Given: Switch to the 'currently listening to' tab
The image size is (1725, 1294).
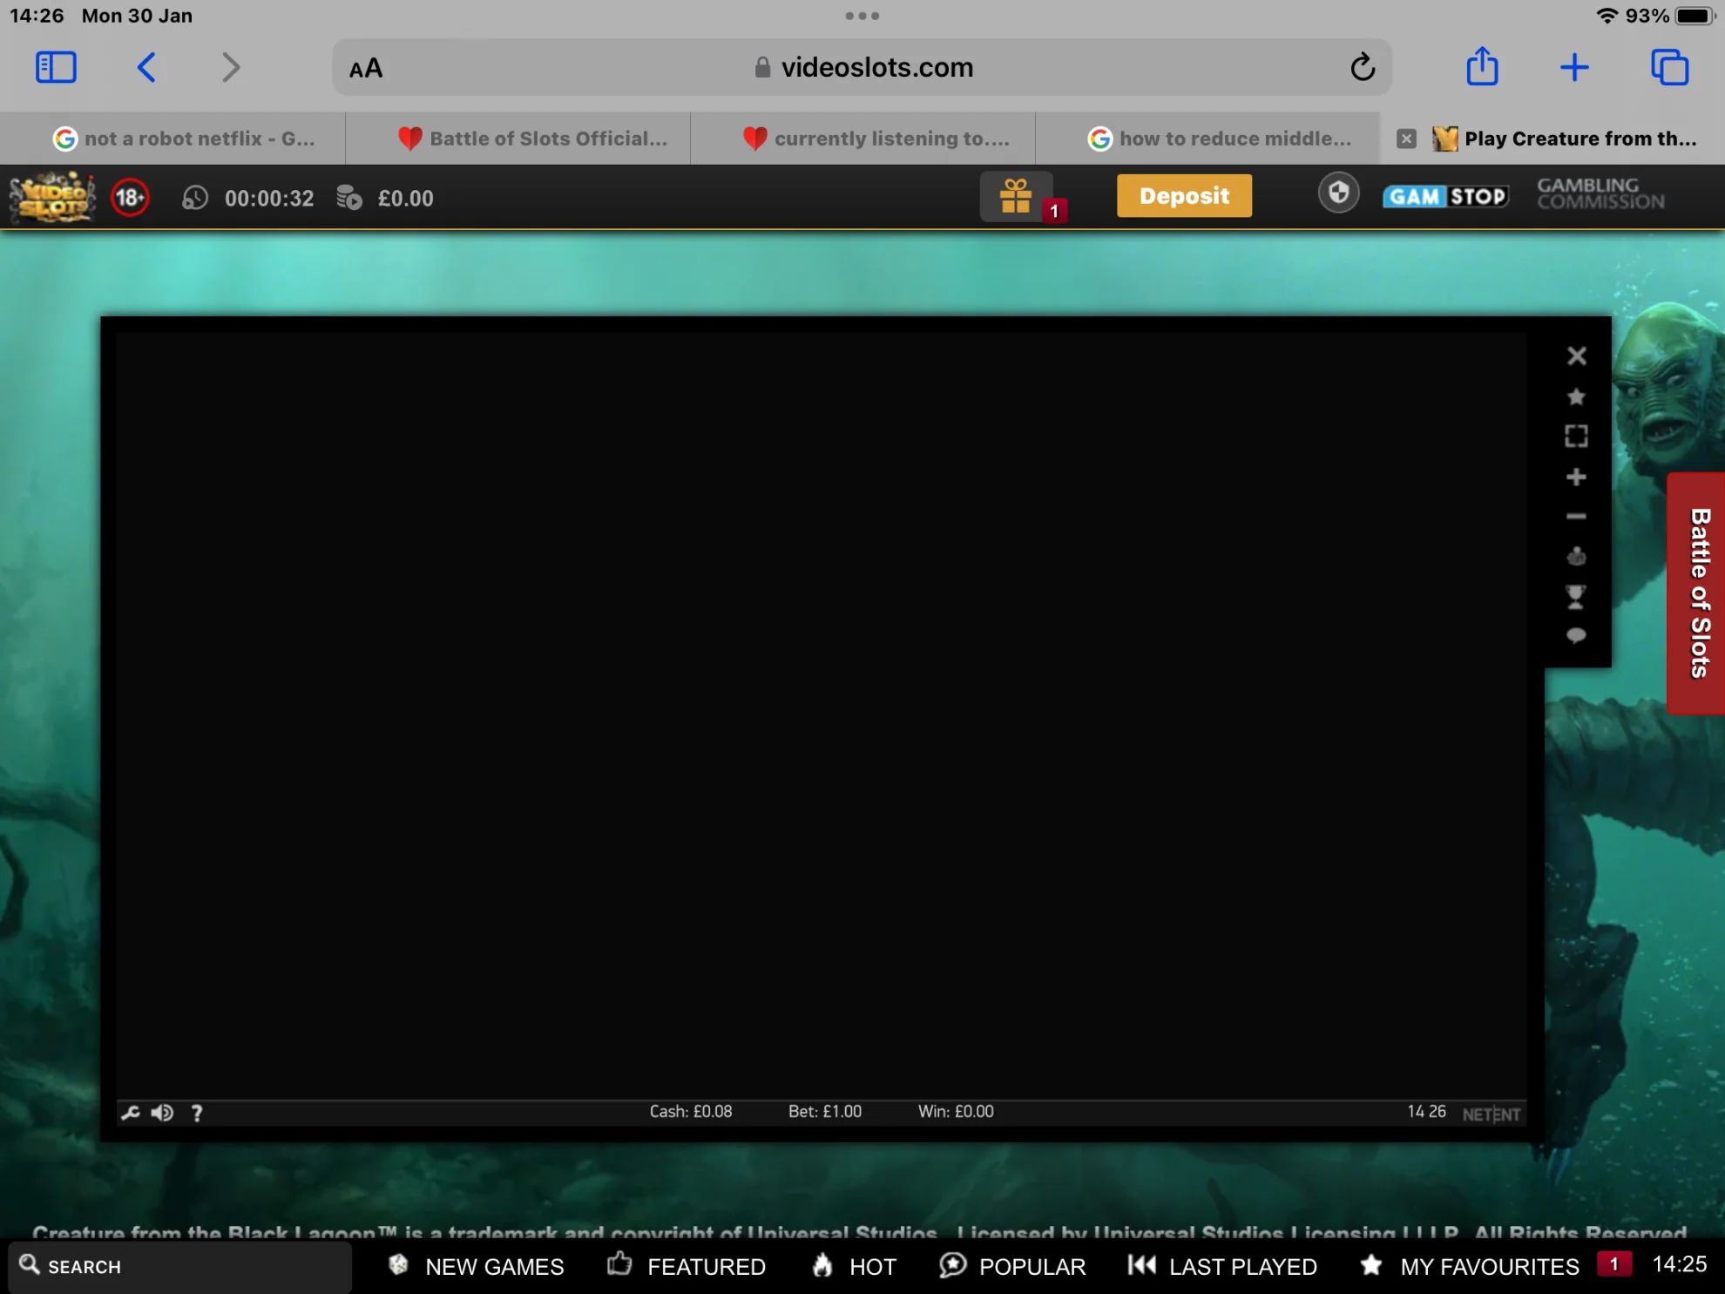Looking at the screenshot, I should point(862,139).
